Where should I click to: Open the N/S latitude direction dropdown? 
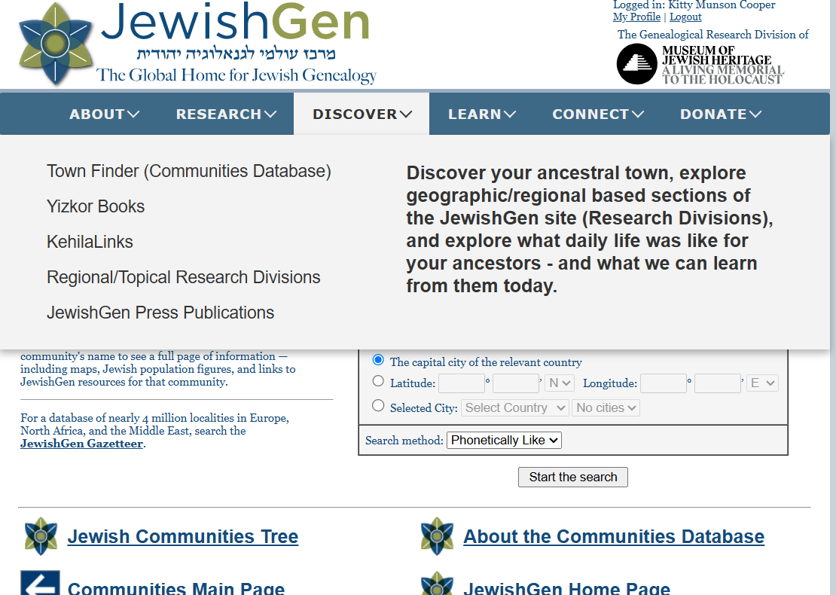pos(560,383)
